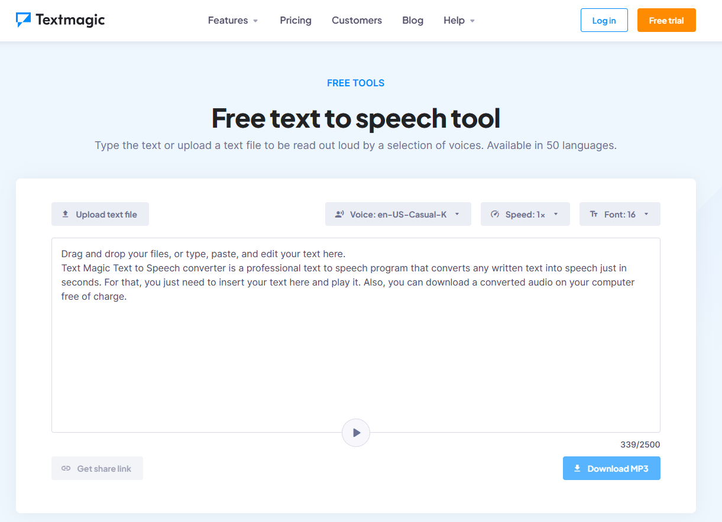Start the Free trial
Image resolution: width=722 pixels, height=522 pixels.
[666, 20]
